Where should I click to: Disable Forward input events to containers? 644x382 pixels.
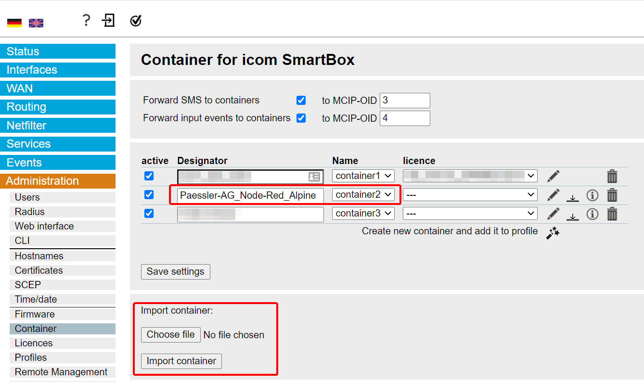tap(301, 118)
